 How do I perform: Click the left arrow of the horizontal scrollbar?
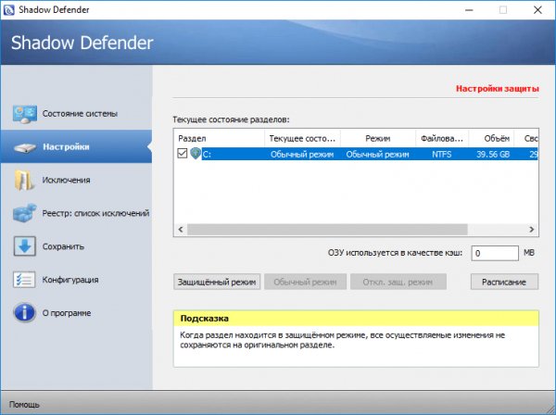[181, 230]
